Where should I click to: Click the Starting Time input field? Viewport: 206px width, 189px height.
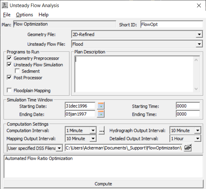[x=188, y=106]
